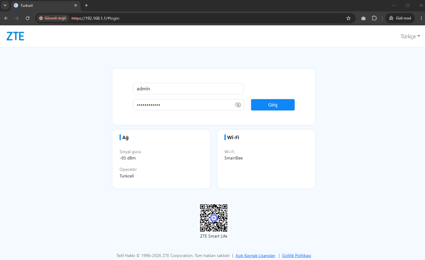
Task: Click the Sinyal gücü label
Action: point(130,152)
